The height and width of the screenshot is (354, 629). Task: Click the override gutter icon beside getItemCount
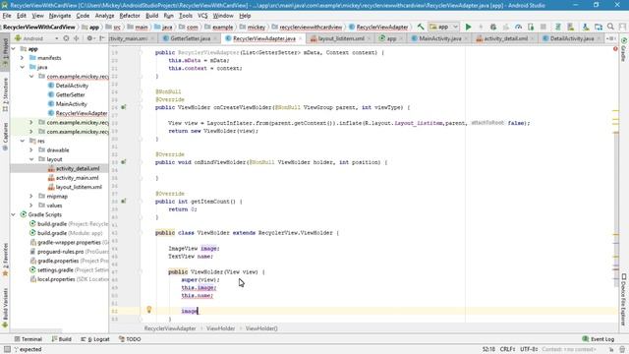(x=124, y=201)
